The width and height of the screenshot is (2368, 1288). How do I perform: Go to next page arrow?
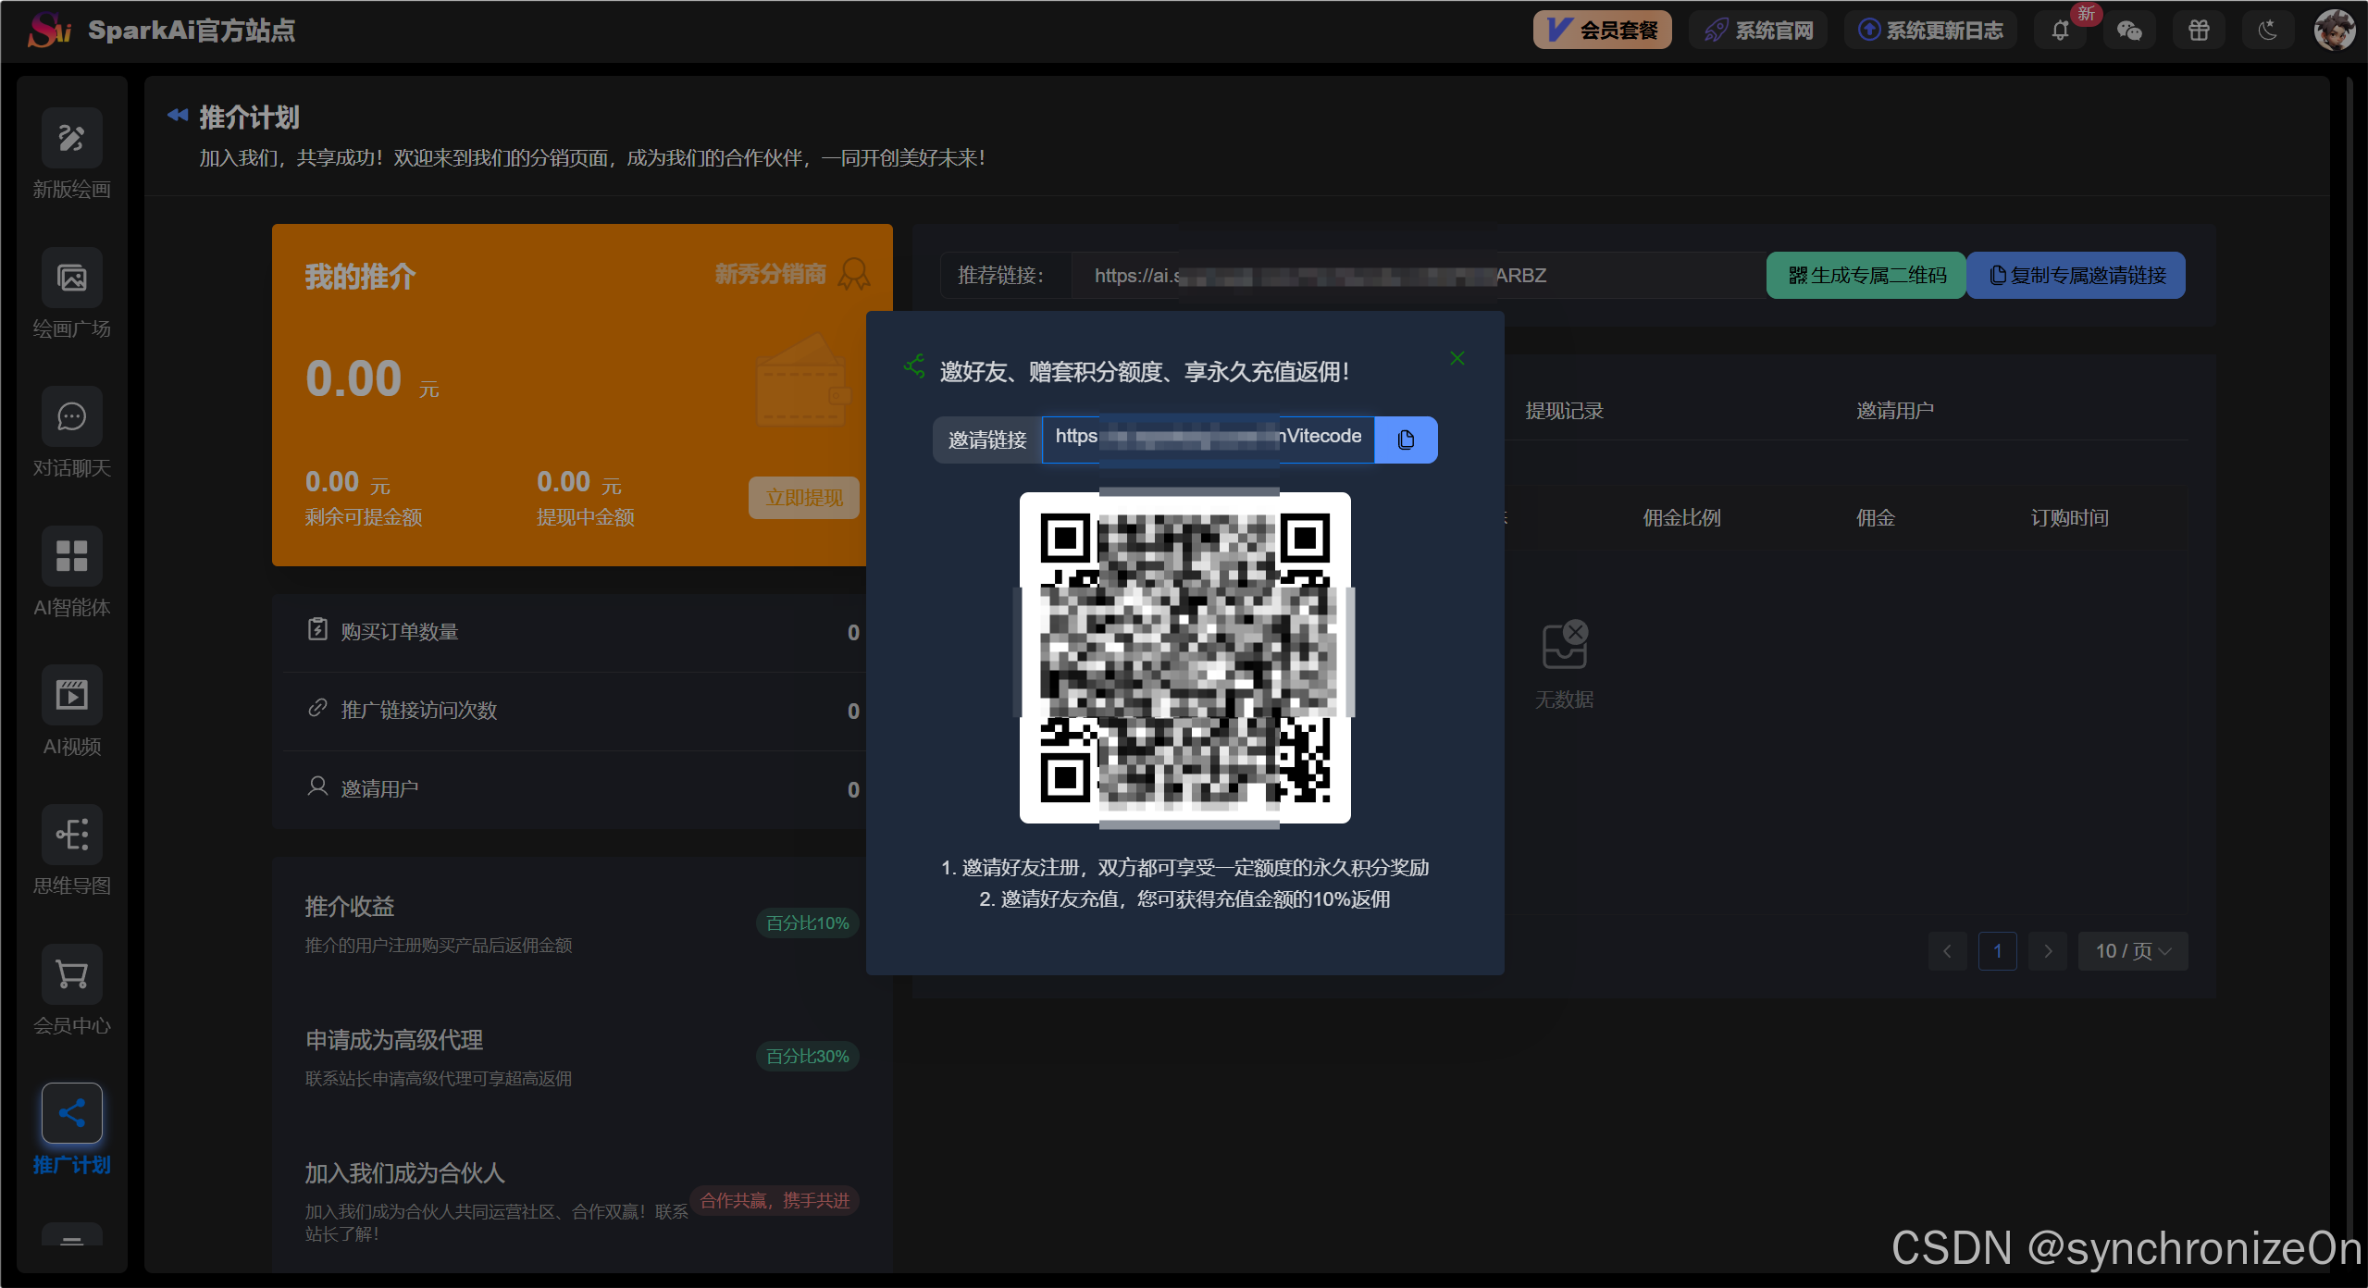(2047, 951)
